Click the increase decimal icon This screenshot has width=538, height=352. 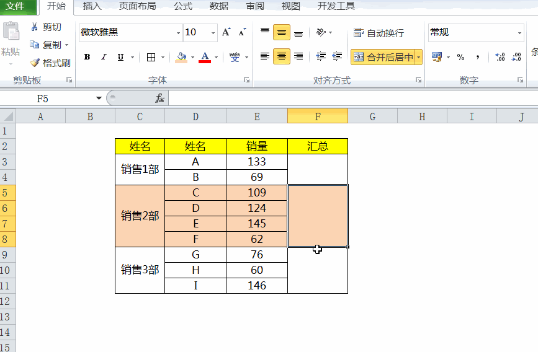(x=500, y=57)
